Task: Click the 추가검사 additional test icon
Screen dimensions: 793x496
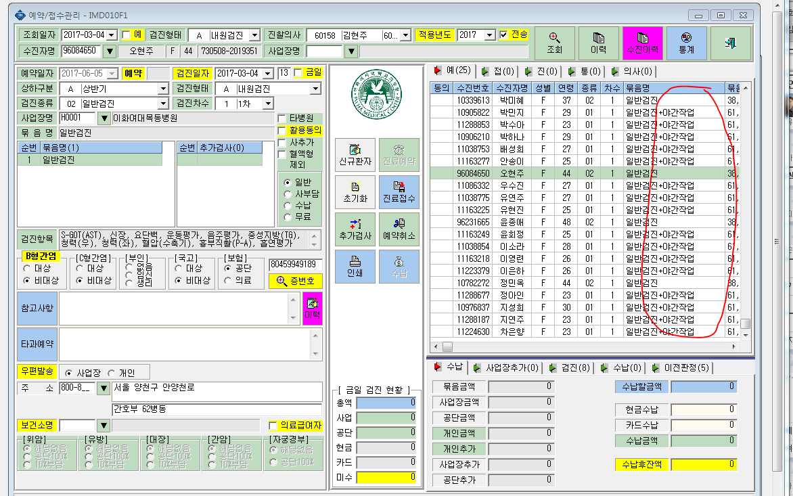Action: [355, 224]
